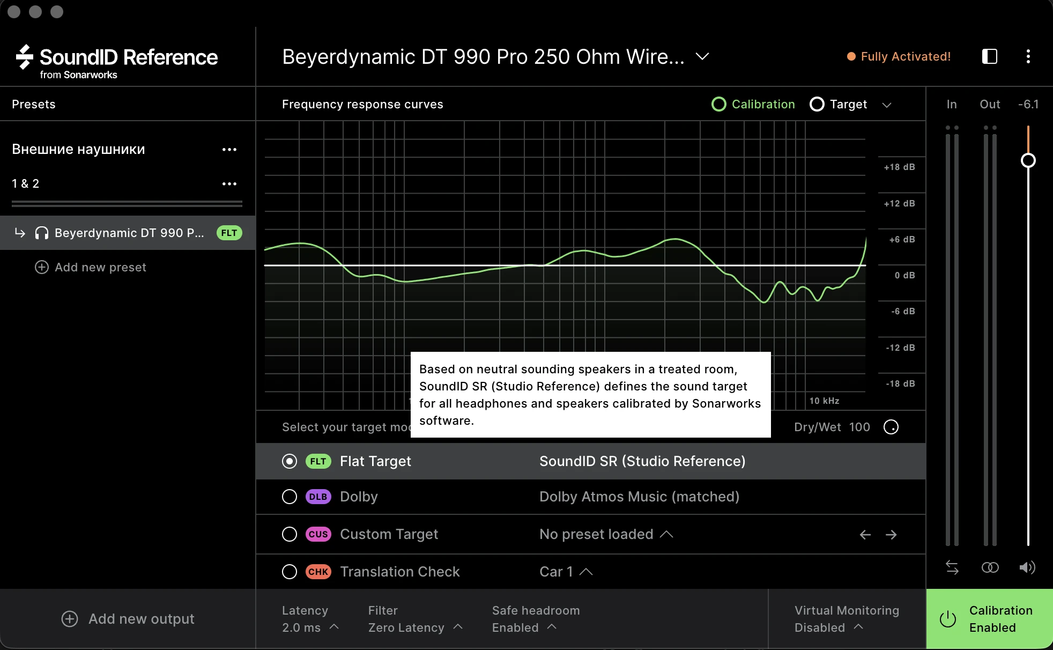
Task: Go to previous custom target preset arrow
Action: pyautogui.click(x=865, y=535)
